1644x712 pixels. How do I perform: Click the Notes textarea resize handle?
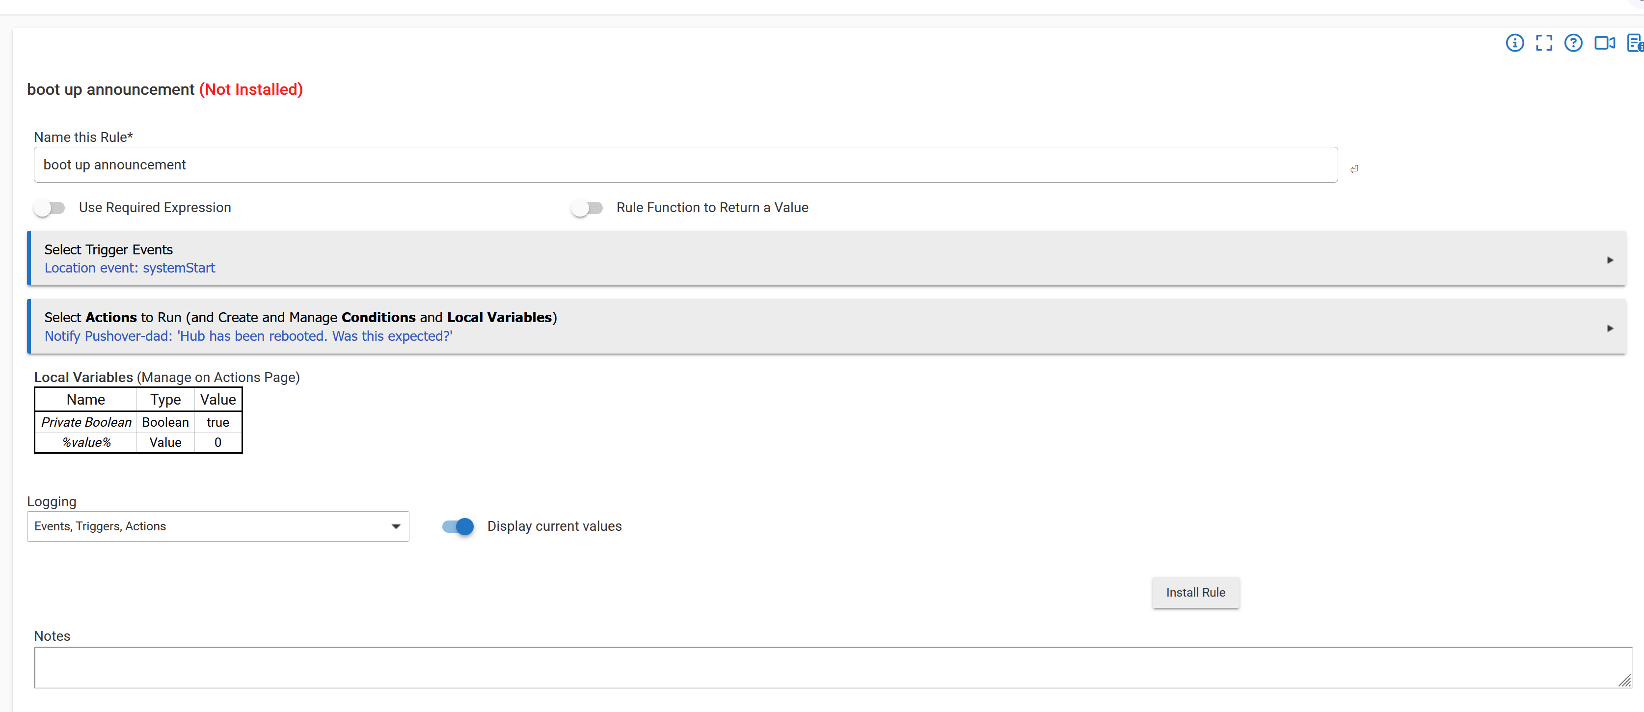coord(1624,681)
